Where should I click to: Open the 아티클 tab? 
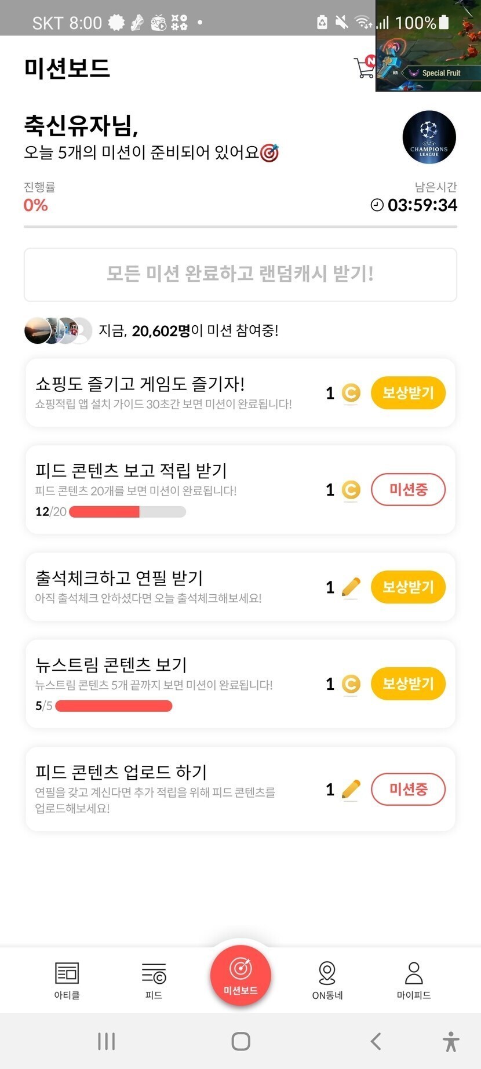(x=67, y=980)
